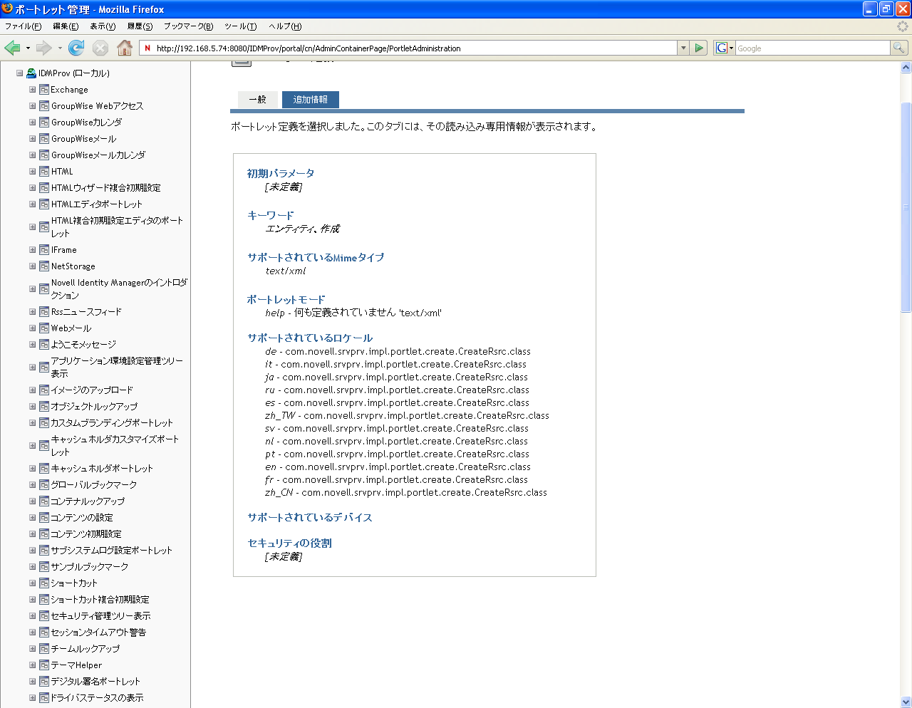Click the GroupWise Webアクセス portlet icon

44,106
